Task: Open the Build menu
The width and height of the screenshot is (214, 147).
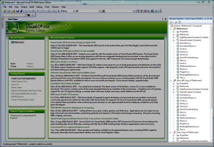Action: [32, 7]
